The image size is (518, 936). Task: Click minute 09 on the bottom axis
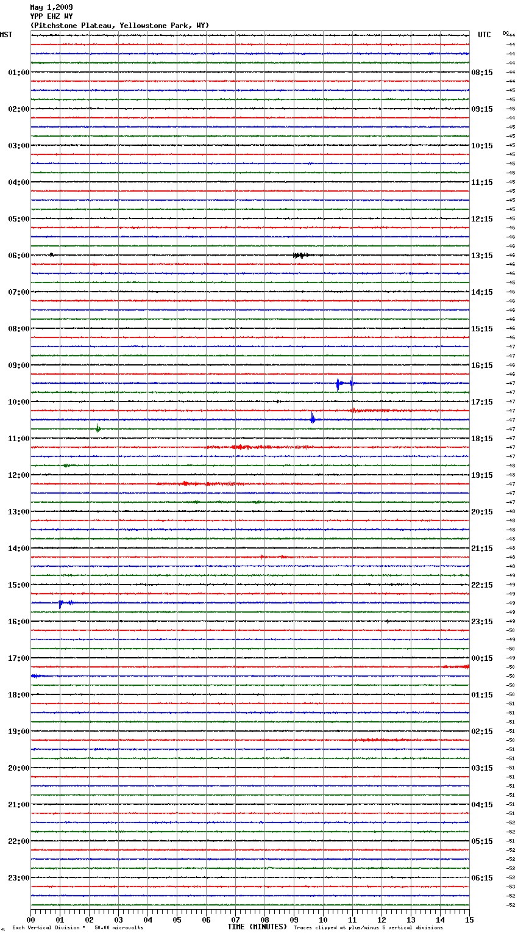click(x=294, y=920)
